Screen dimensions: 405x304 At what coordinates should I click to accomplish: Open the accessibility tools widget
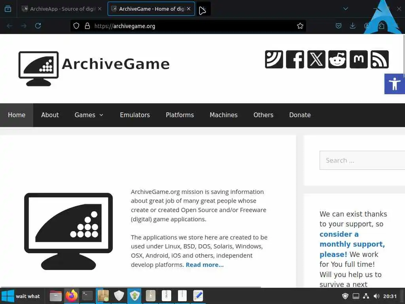[394, 84]
